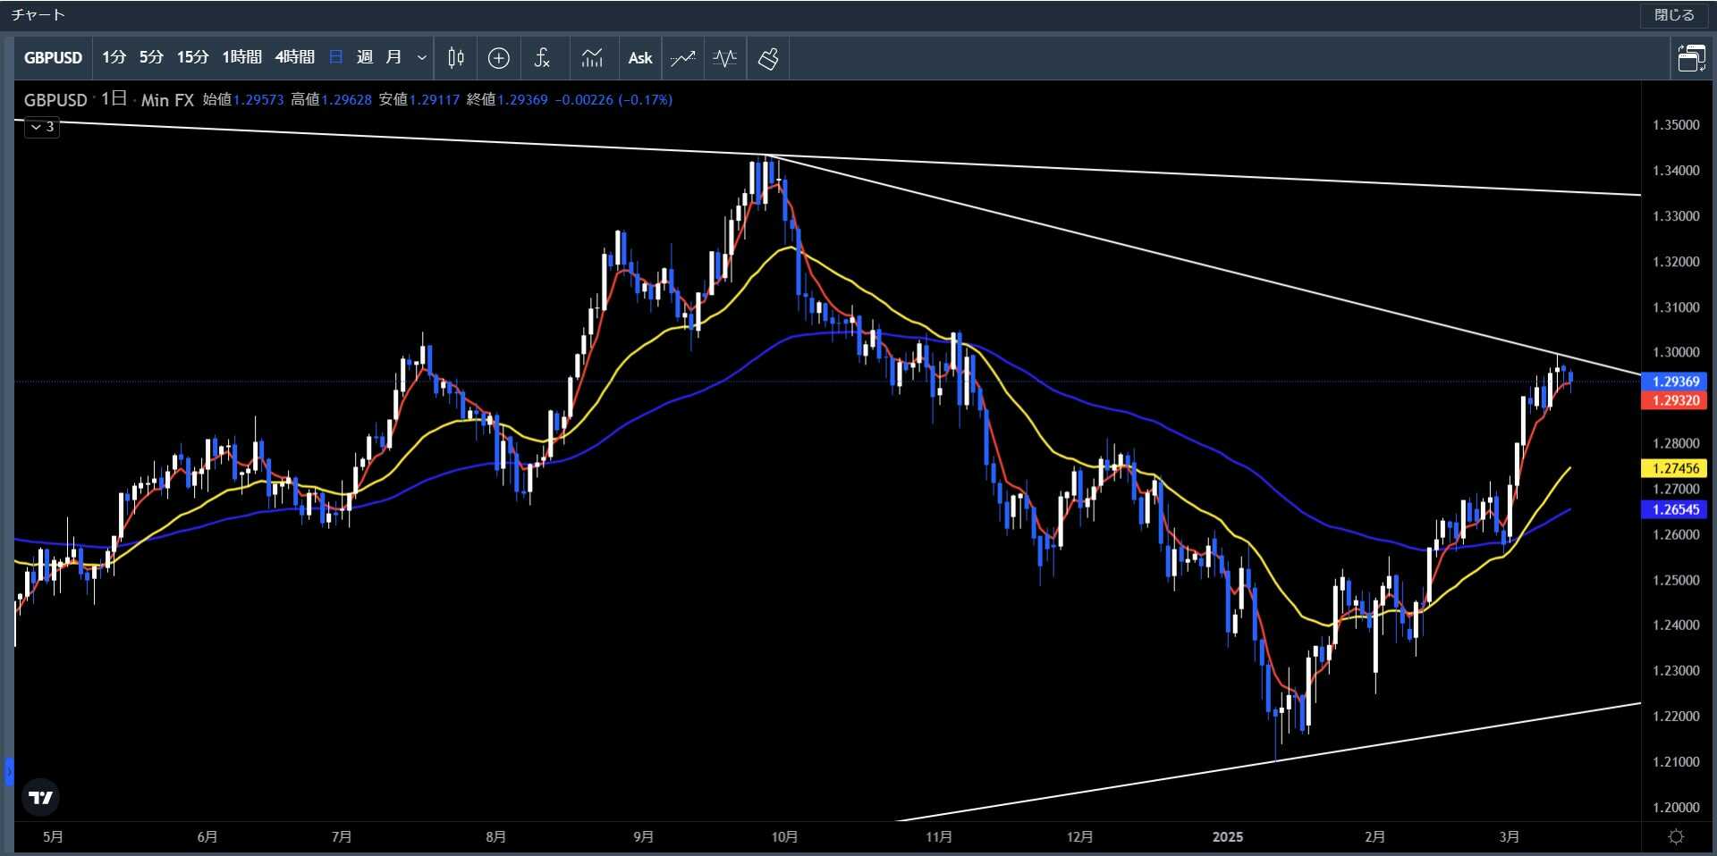Open chart settings gear at bottom right
1717x856 pixels.
point(1677,836)
